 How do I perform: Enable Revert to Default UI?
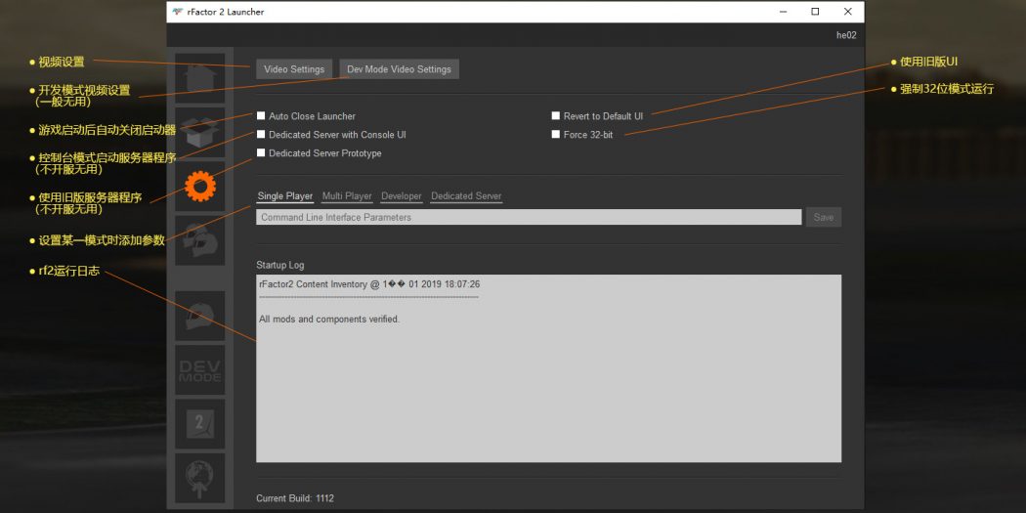click(556, 116)
